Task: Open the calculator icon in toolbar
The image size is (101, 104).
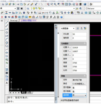Action: pyautogui.click(x=80, y=4)
